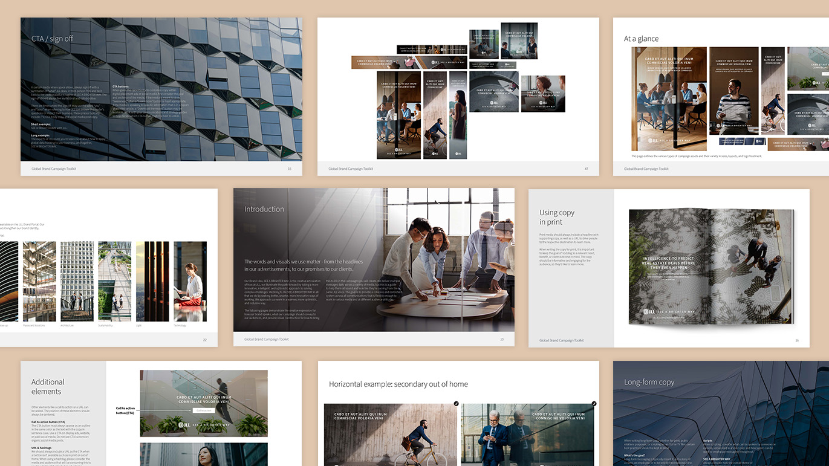This screenshot has width=829, height=466.
Task: Click page number 16 on the print slide
Action: tap(797, 341)
